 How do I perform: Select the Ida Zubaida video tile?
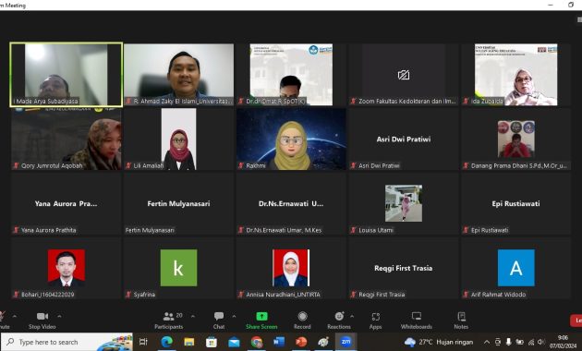click(515, 75)
